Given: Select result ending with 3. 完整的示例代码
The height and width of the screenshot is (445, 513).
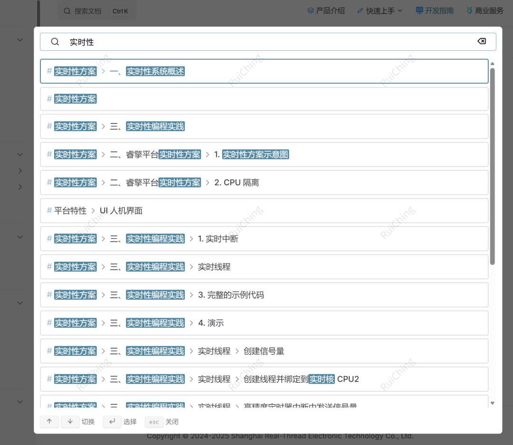Looking at the screenshot, I should [264, 295].
